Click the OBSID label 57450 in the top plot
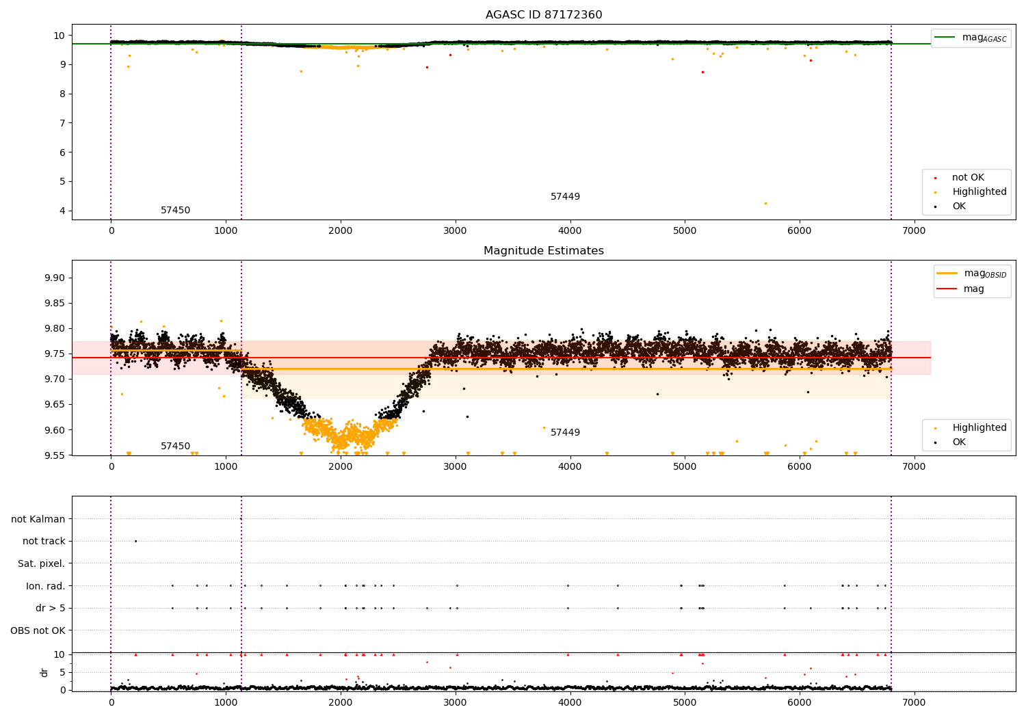Viewport: 1026px width, 718px height. (175, 211)
